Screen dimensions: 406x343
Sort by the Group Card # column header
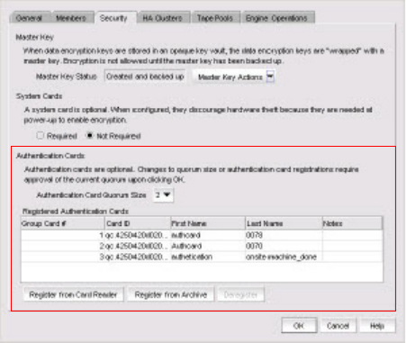(63, 223)
